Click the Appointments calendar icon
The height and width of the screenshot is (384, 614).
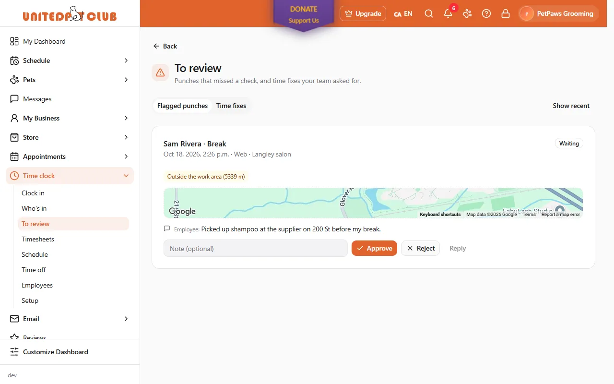(14, 156)
